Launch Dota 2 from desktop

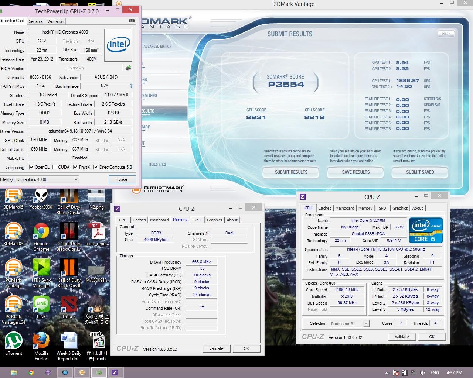(69, 307)
